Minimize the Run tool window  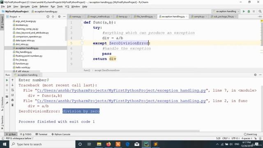260,75
